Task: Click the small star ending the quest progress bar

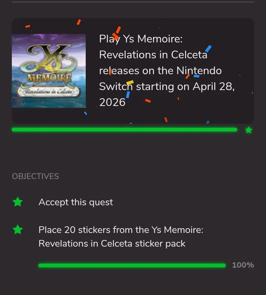Action: click(249, 130)
